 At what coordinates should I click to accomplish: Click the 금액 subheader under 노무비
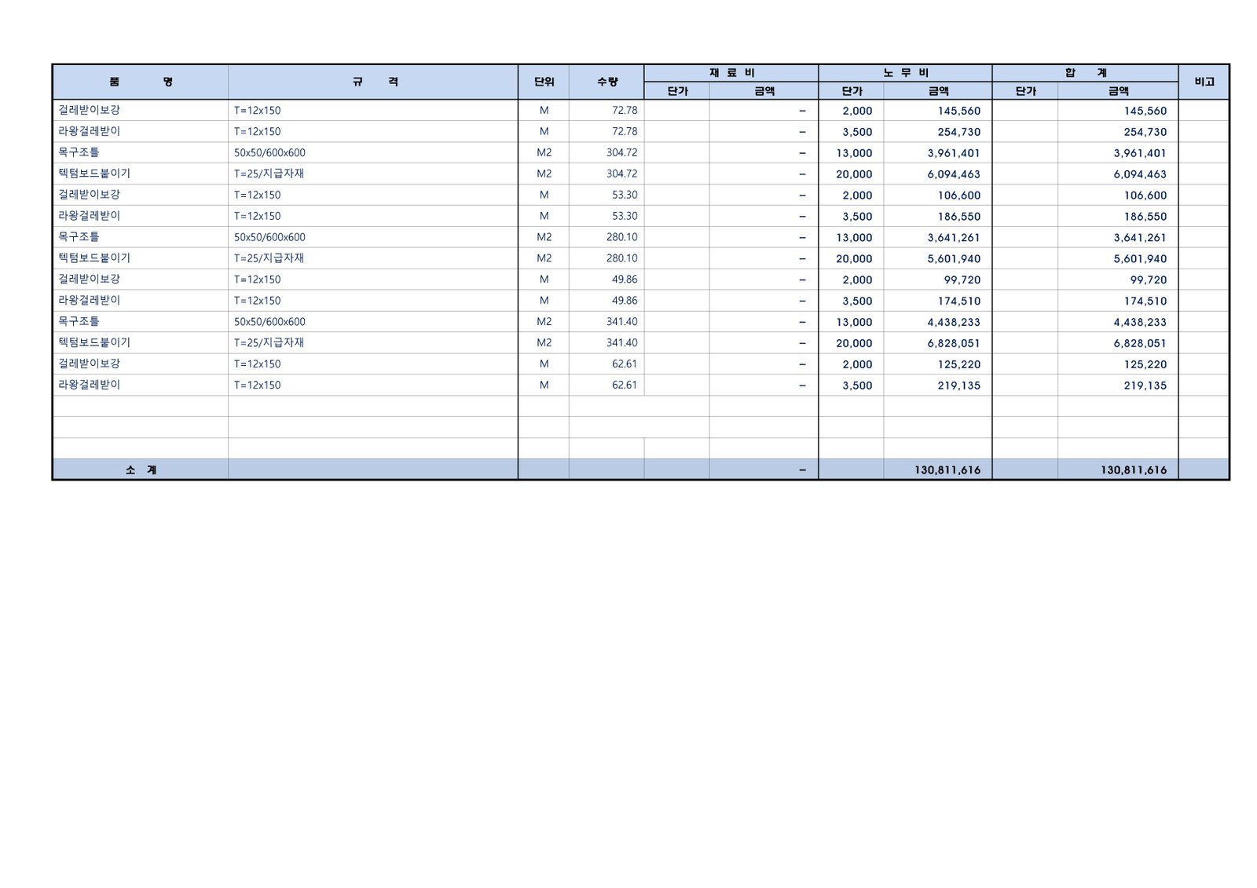pyautogui.click(x=937, y=91)
